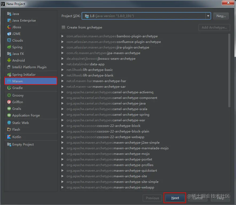The image size is (236, 205).
Task: Click the Add Archetype... button
Action: click(214, 27)
